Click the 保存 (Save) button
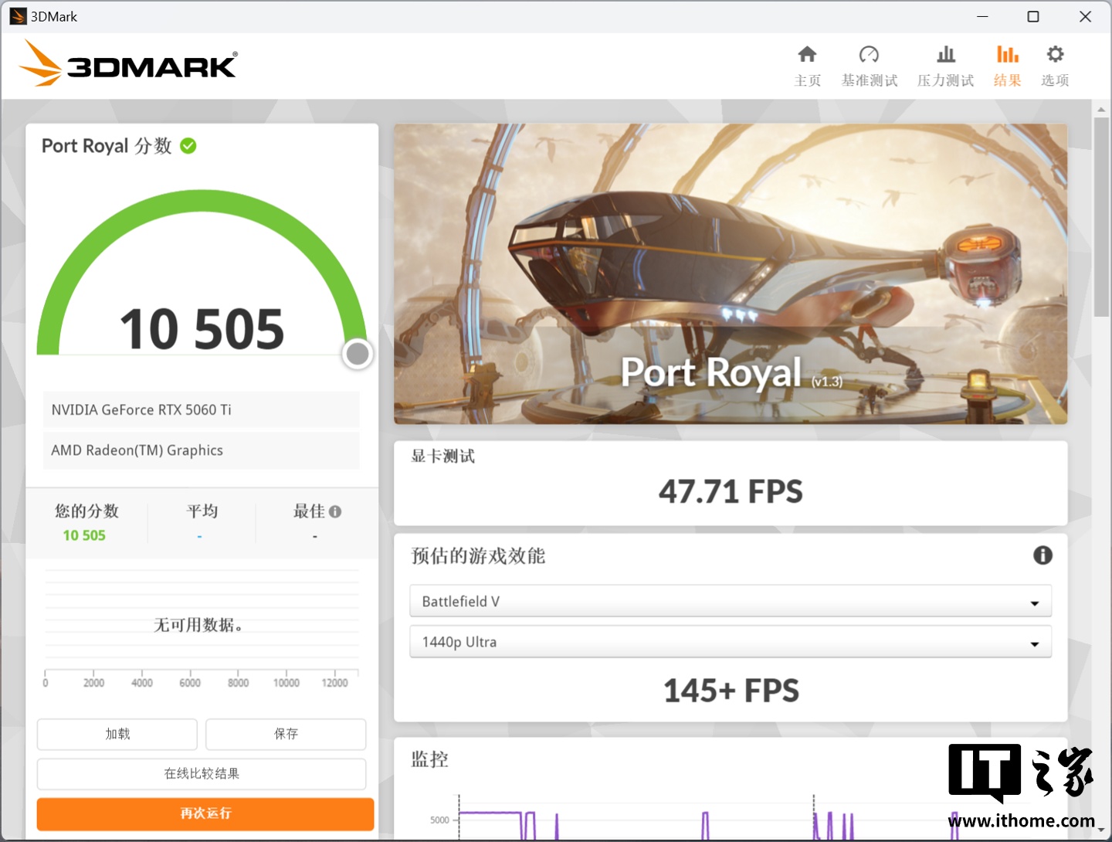1112x842 pixels. click(286, 734)
